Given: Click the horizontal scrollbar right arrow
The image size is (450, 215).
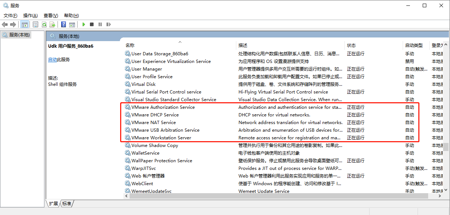Looking at the screenshot, I should [440, 196].
